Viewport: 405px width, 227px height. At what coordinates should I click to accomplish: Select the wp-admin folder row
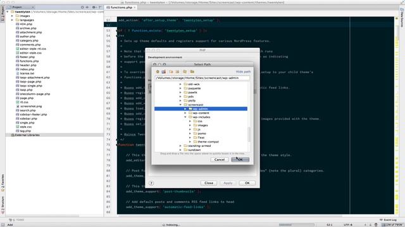[201, 109]
